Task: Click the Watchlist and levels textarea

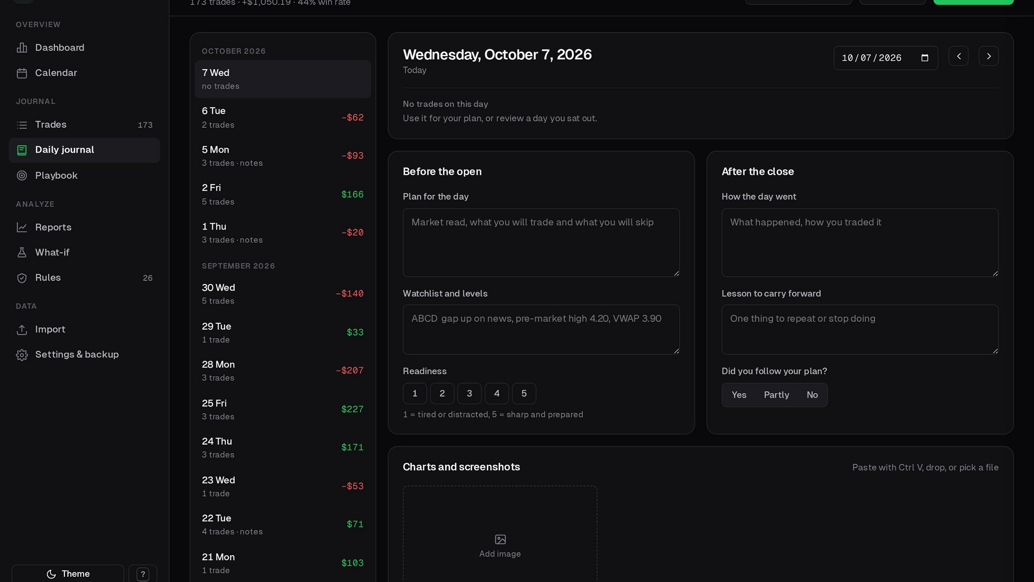Action: pos(541,330)
